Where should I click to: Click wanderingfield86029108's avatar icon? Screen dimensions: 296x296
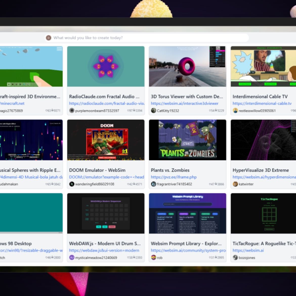pyautogui.click(x=72, y=184)
